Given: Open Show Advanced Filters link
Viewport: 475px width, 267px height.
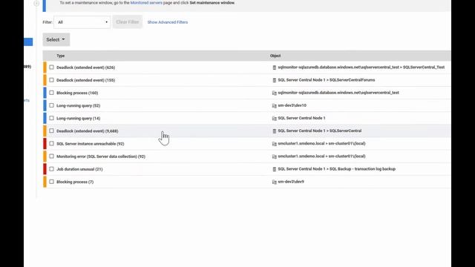Looking at the screenshot, I should tap(168, 22).
